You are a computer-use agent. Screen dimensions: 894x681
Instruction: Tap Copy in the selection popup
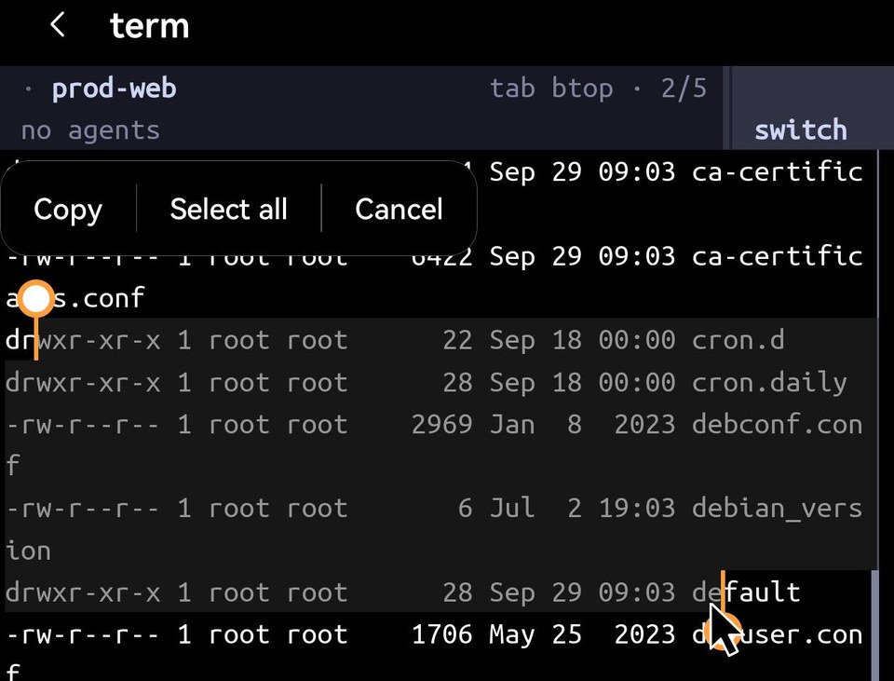click(68, 210)
